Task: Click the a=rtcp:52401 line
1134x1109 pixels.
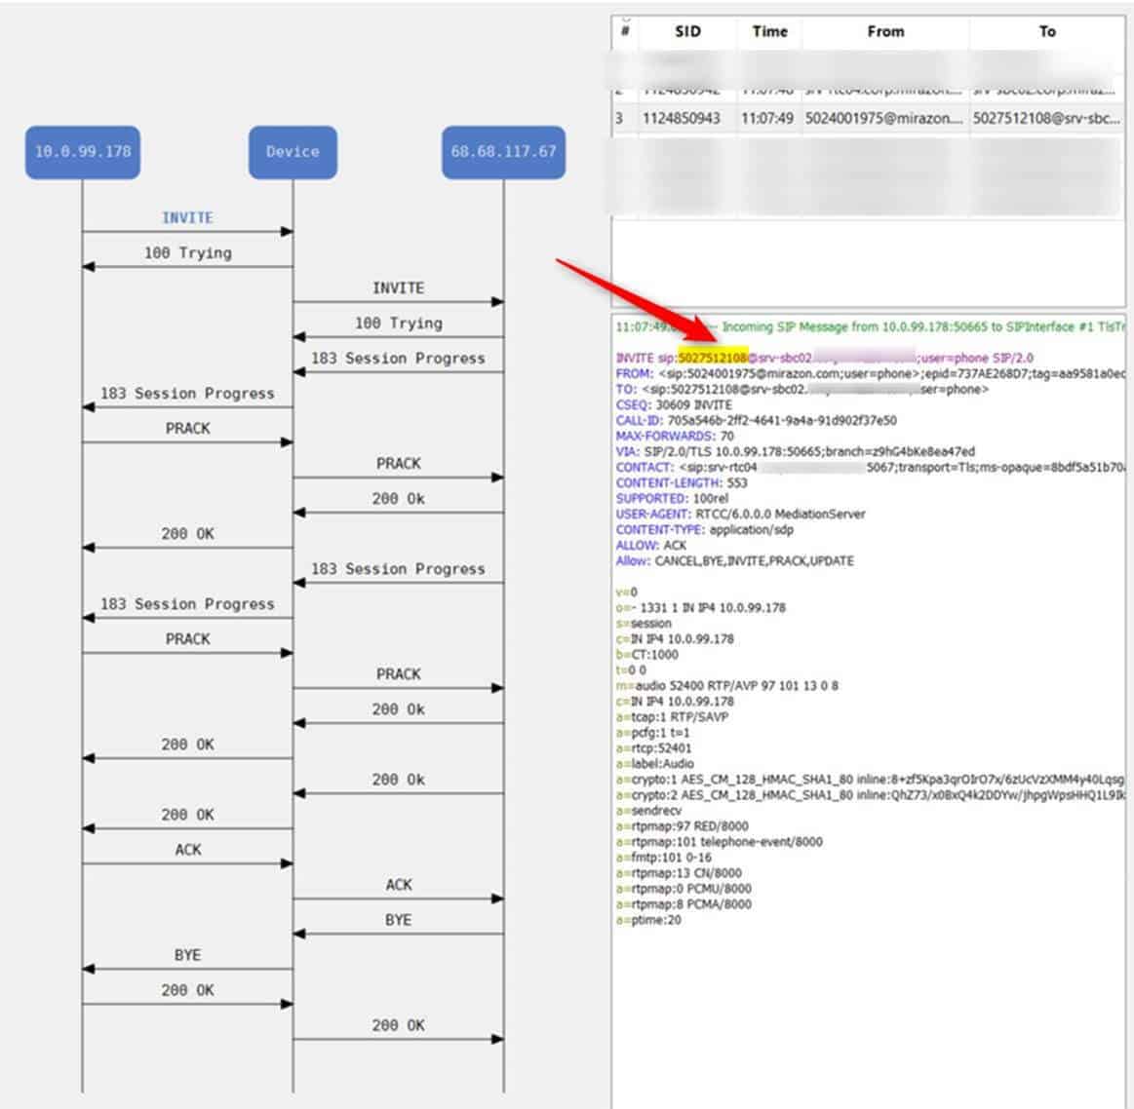Action: pos(654,748)
